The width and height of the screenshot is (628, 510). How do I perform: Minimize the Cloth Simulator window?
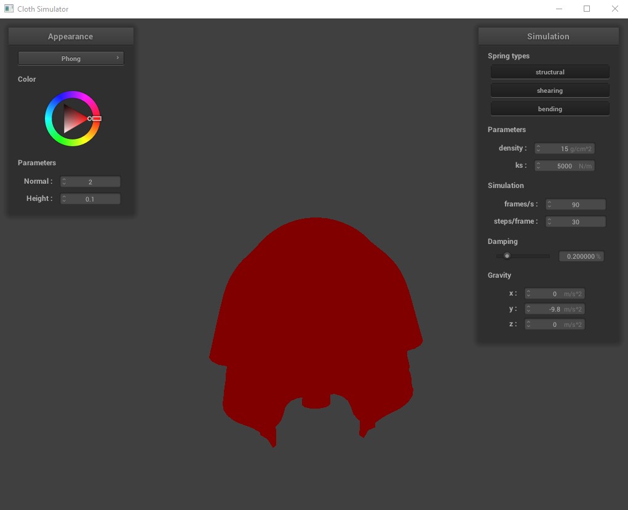pos(559,9)
